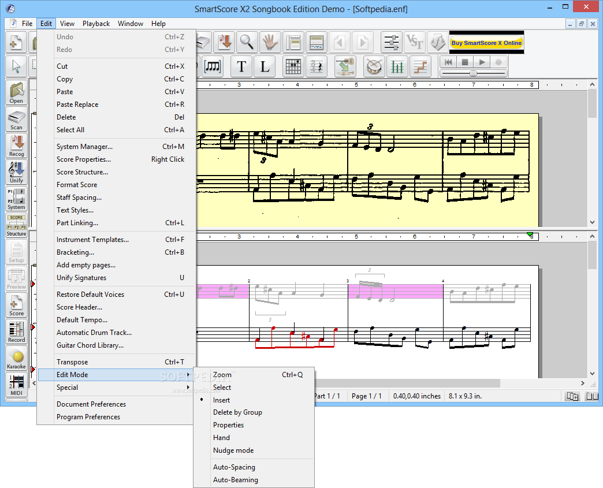603x488 pixels.
Task: Choose Transpose from the Edit menu
Action: point(117,362)
